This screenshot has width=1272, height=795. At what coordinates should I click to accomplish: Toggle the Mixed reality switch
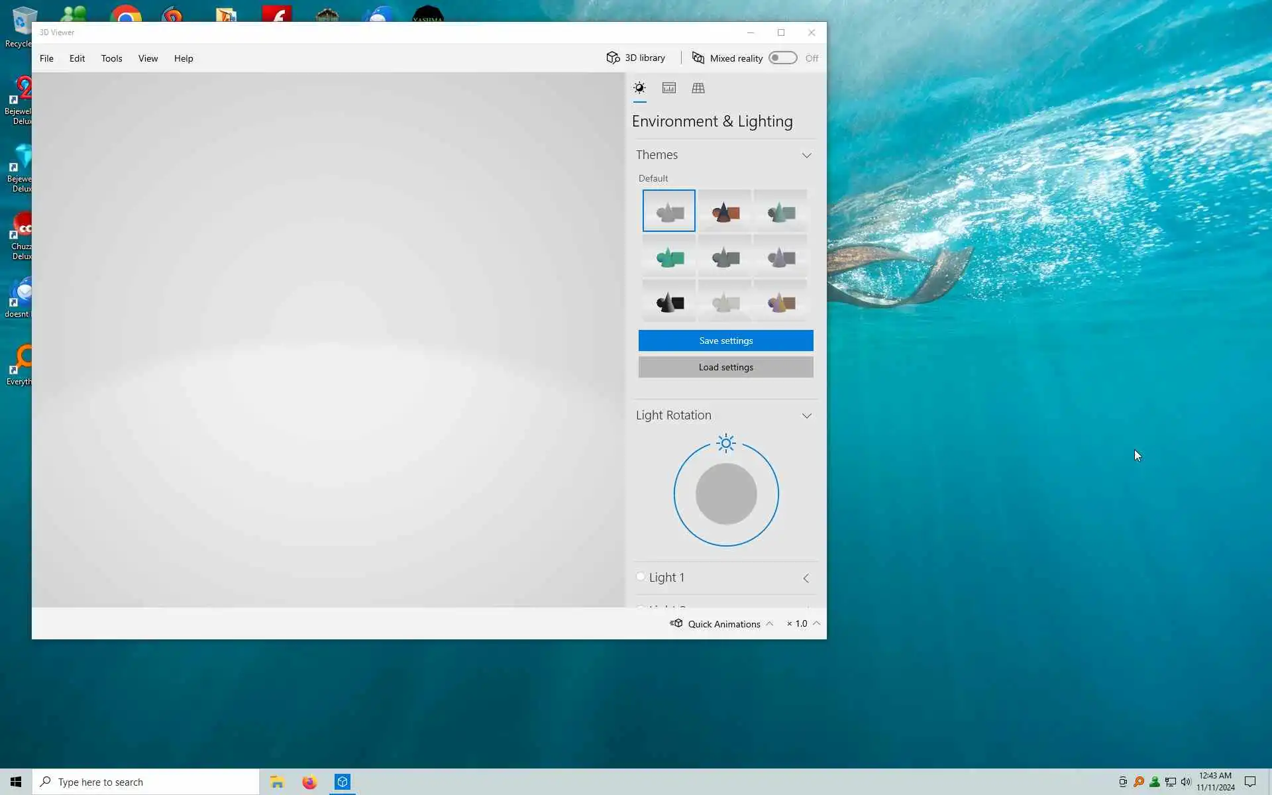click(x=782, y=58)
